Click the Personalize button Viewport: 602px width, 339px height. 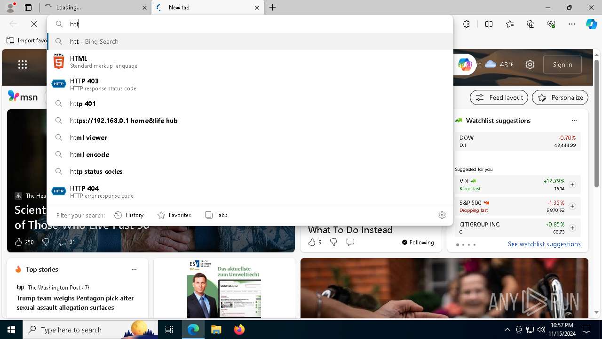[x=560, y=97]
